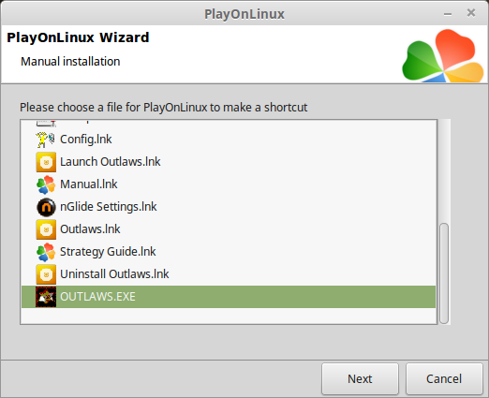Click the file list vertical scrollbar thumb
This screenshot has height=398, width=489.
pos(444,273)
